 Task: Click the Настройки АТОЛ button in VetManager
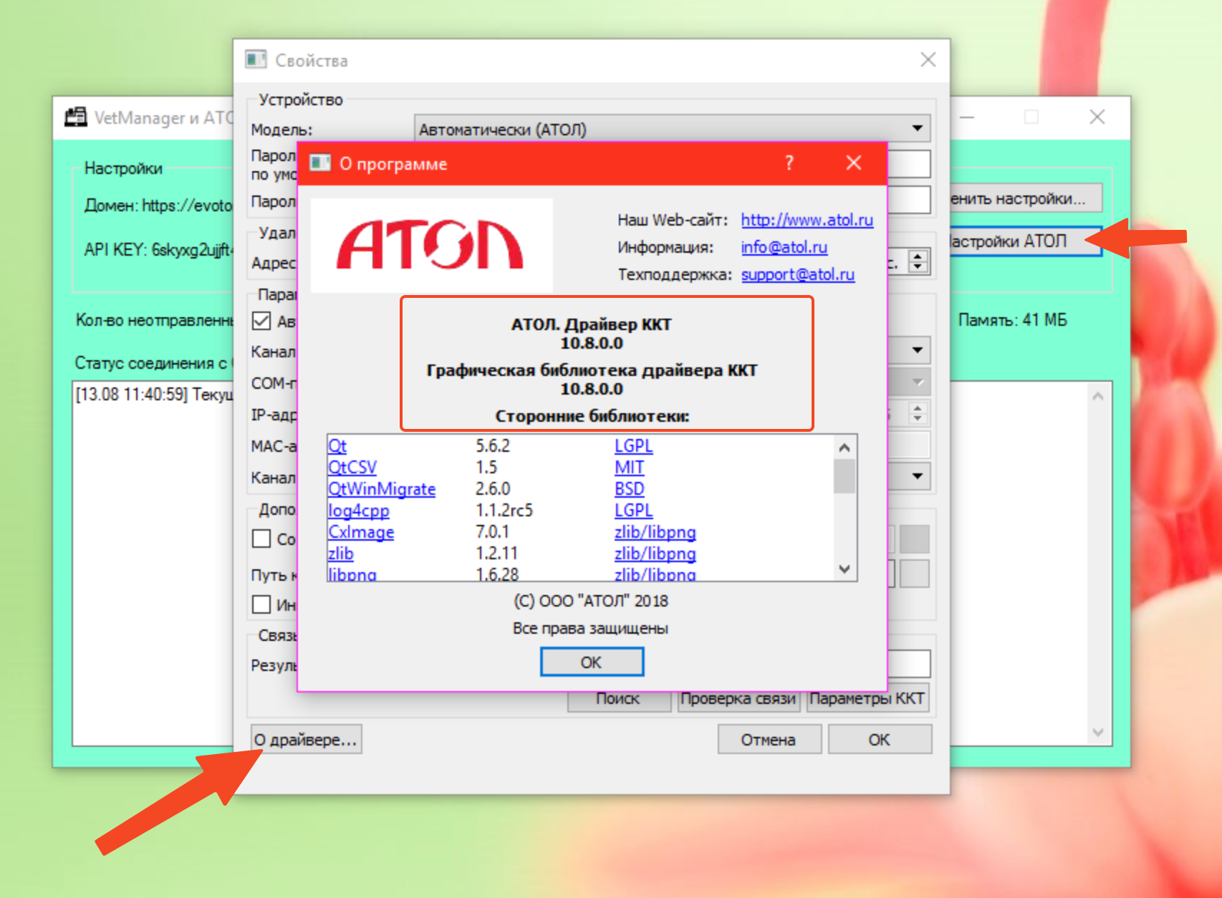[1025, 241]
